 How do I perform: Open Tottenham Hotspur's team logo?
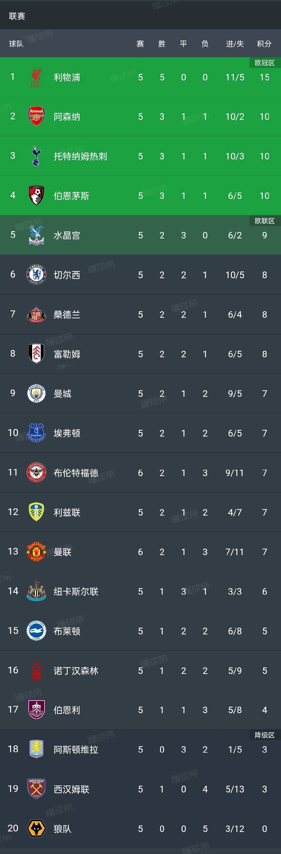(x=37, y=156)
